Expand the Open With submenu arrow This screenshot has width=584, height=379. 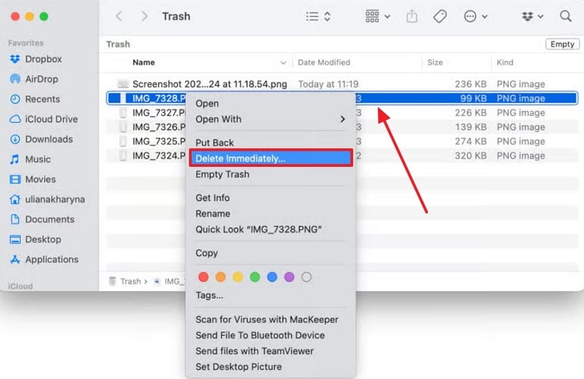[x=342, y=119]
